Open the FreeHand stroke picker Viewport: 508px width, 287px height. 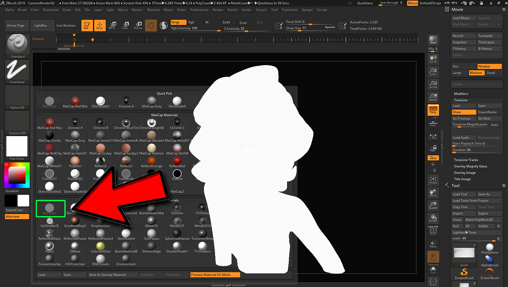coord(17,70)
